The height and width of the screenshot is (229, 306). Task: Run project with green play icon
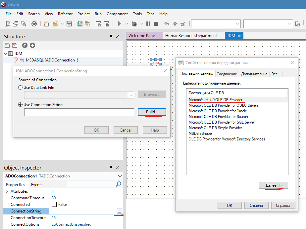(120, 24)
